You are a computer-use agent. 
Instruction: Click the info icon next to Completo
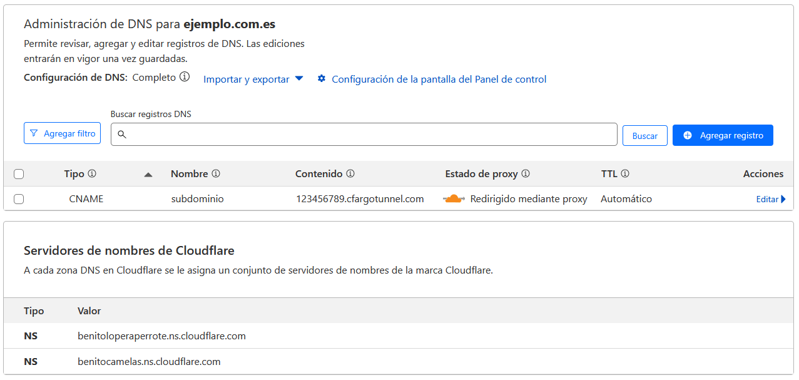[x=185, y=77]
